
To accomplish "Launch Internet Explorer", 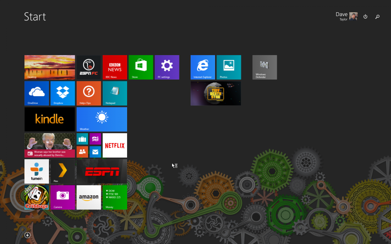I will pyautogui.click(x=202, y=67).
